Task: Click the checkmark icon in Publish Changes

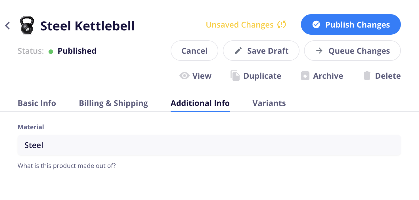Action: pos(316,25)
